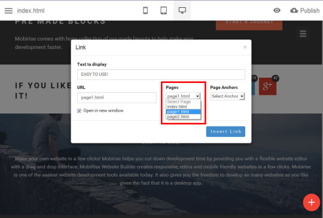Close the Link dialog
Screen dimensions: 323x218
click(245, 47)
